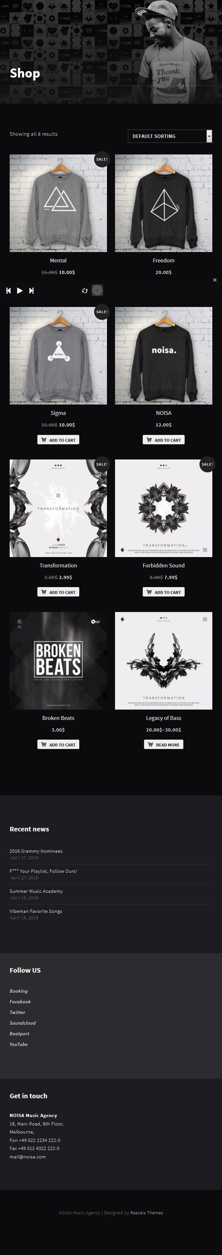Add Broken Beats to cart
This screenshot has height=1255, width=222.
58,745
